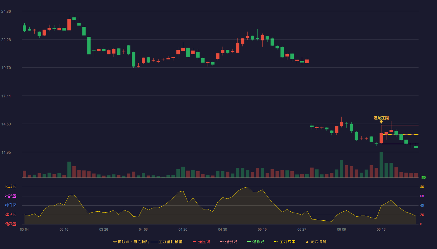The image size is (437, 249).
Task: Click the 24.86 price axis label
Action: pos(6,12)
